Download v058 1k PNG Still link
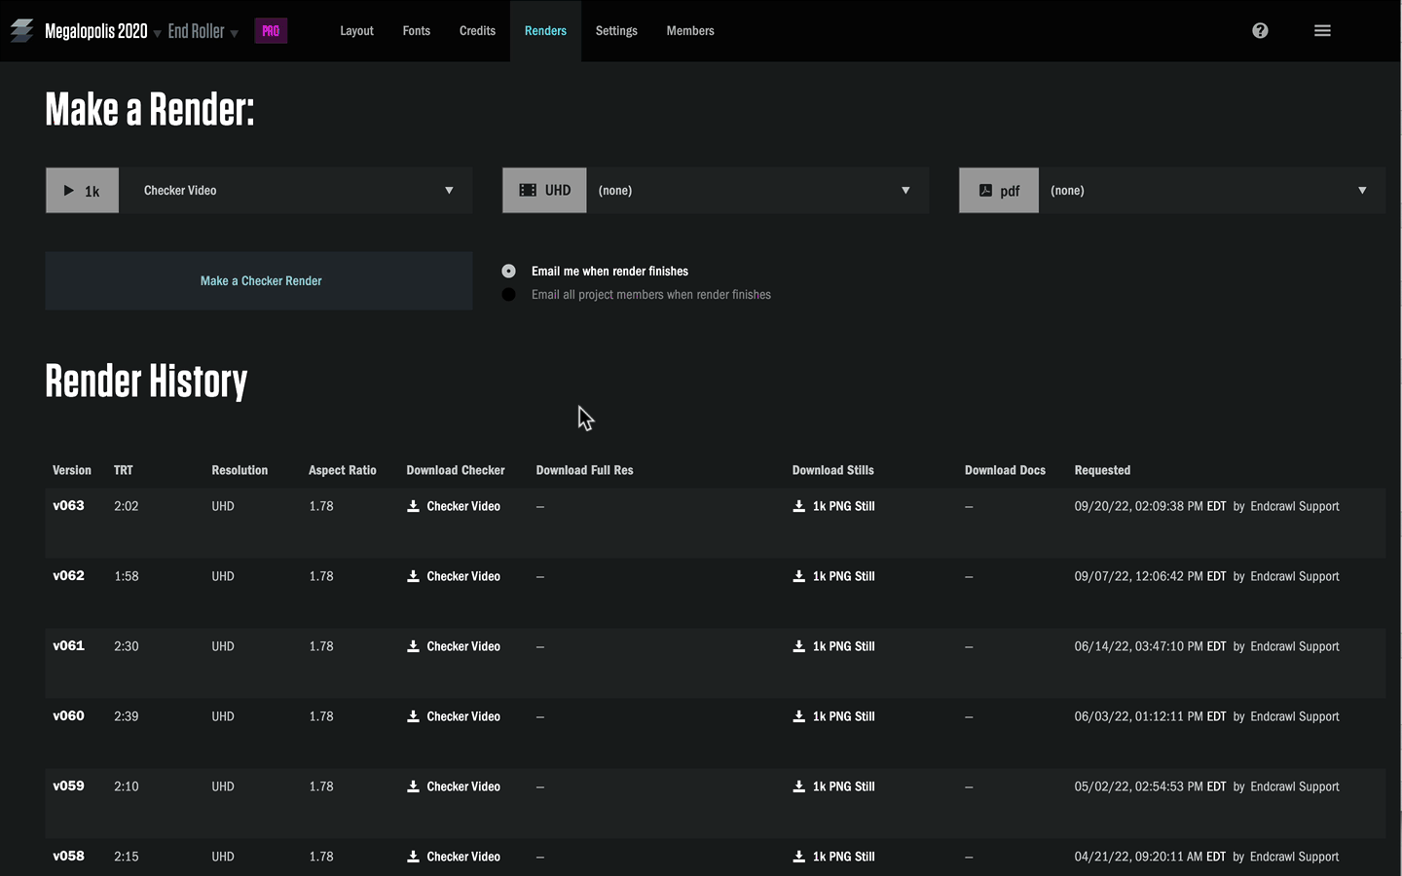Image resolution: width=1402 pixels, height=876 pixels. 844,857
